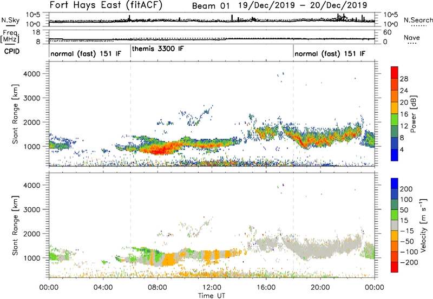Click the first "normal (fast) 151 IF" label at 00:00
The height and width of the screenshot is (299, 433).
86,53
